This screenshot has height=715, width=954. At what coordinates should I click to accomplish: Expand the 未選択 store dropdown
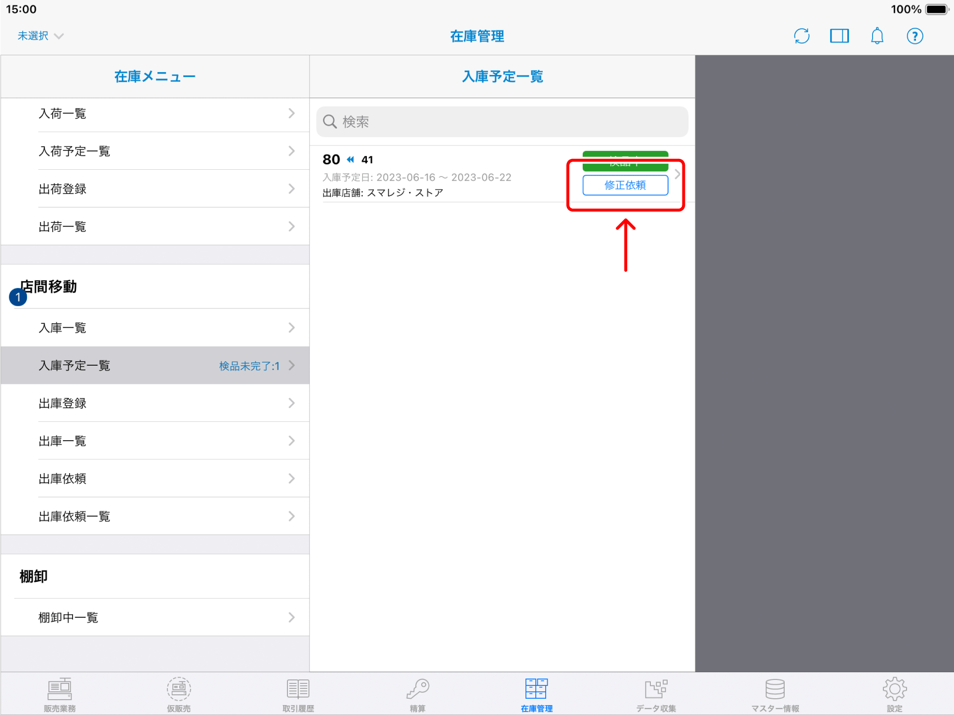[x=40, y=36]
